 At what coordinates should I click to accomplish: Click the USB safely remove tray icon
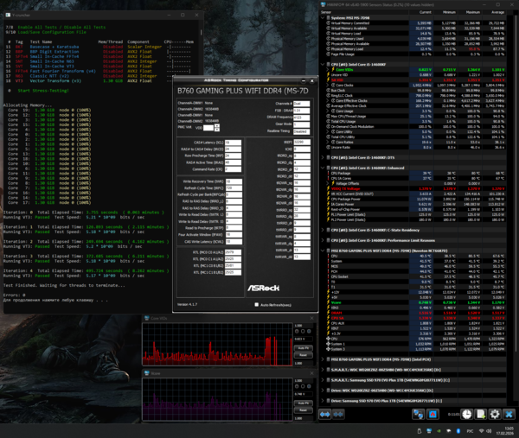pyautogui.click(x=420, y=431)
